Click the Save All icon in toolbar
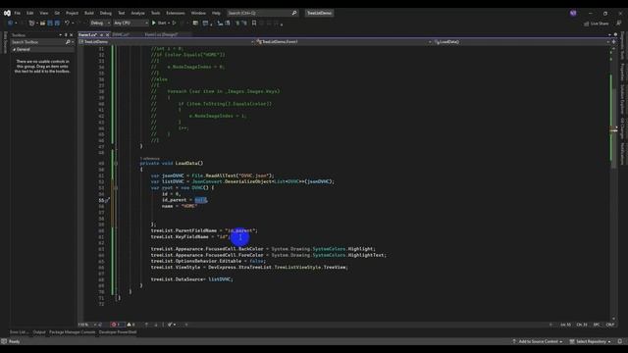The height and width of the screenshot is (353, 628). [x=57, y=24]
